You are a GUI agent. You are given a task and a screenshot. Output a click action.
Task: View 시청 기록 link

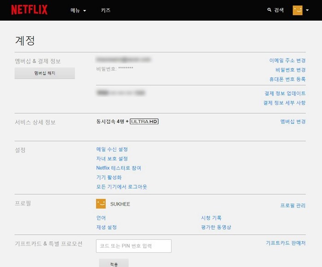[211, 218]
